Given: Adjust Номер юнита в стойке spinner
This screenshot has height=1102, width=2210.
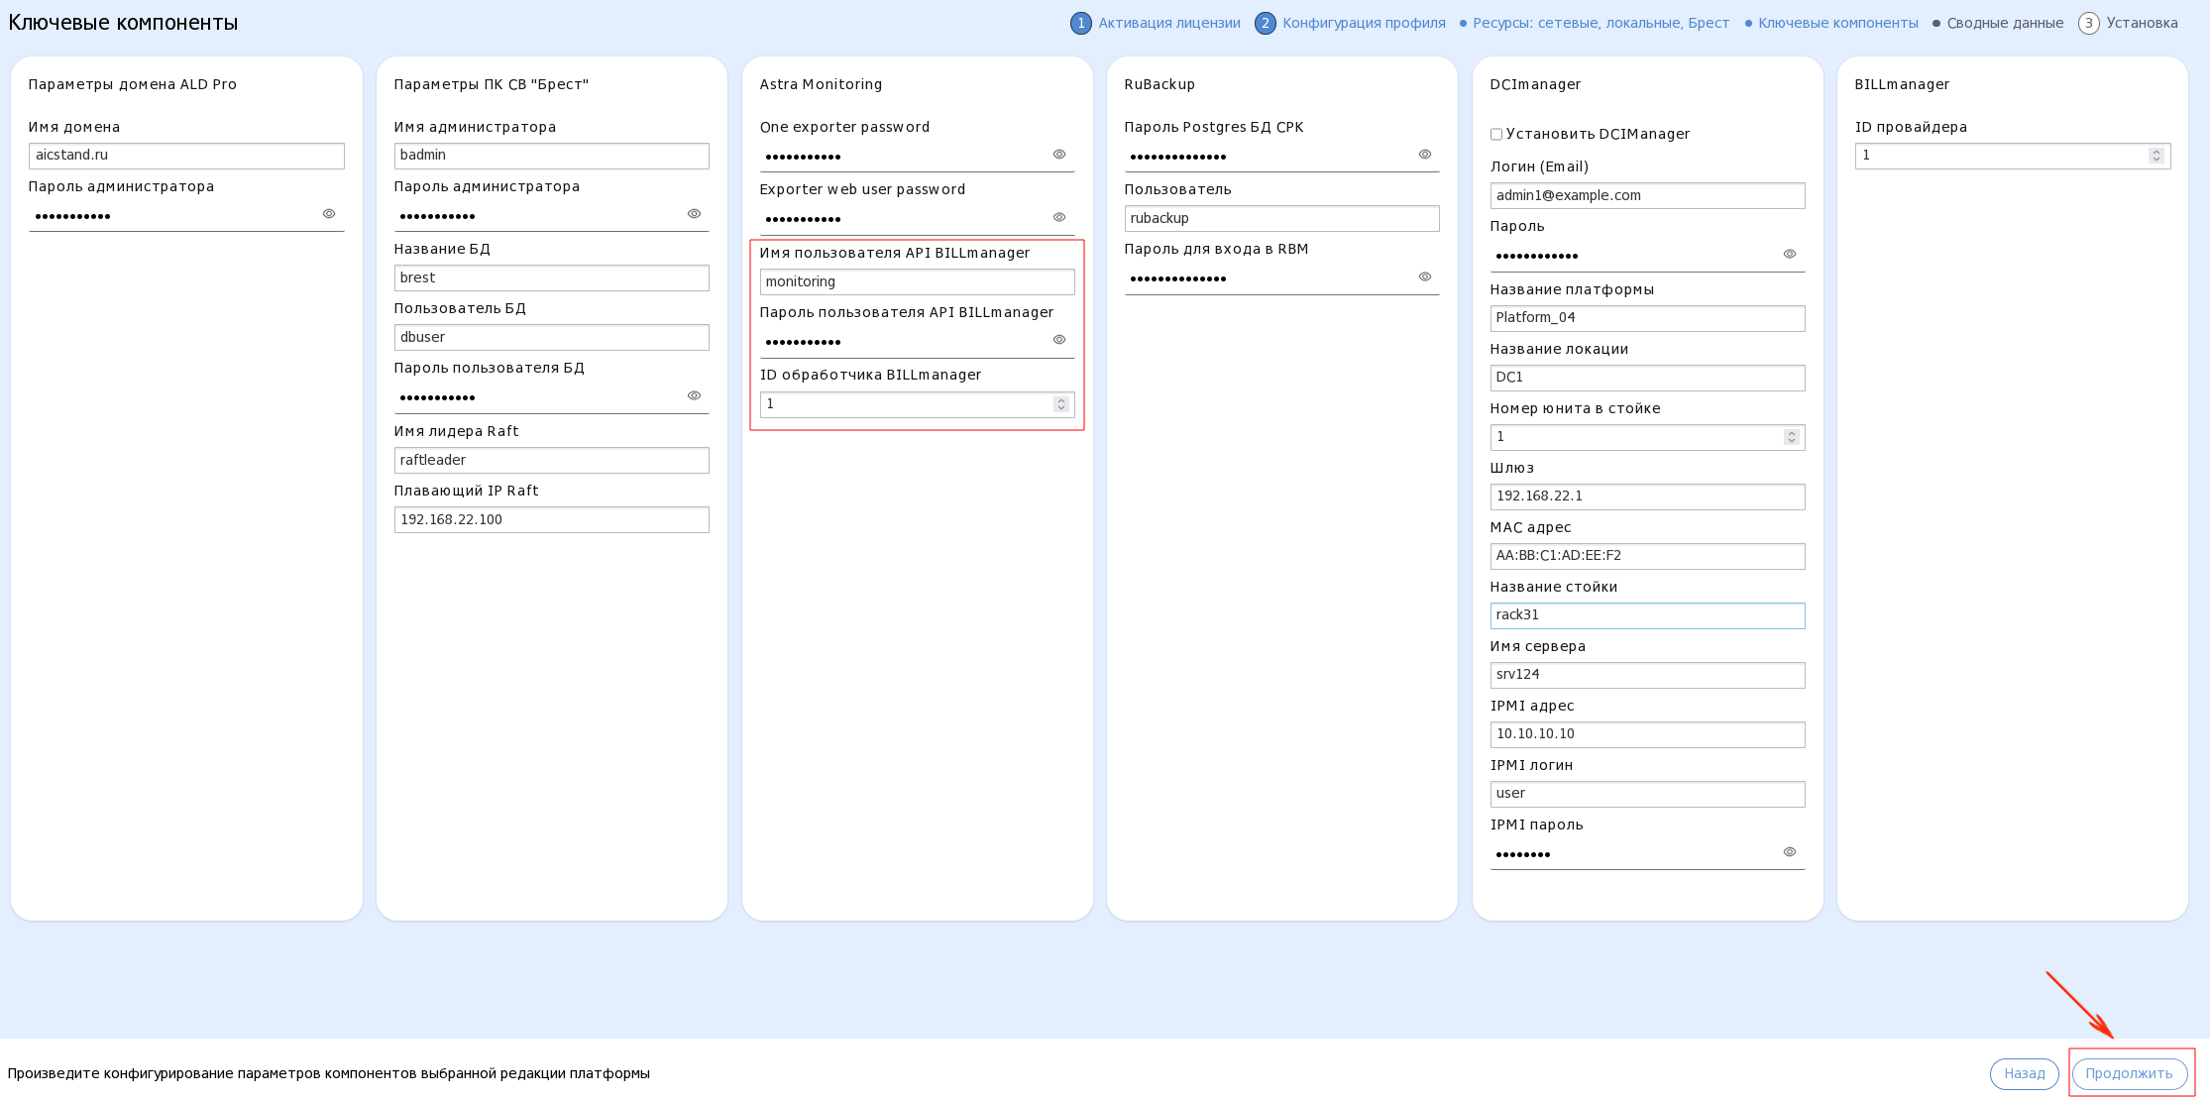Looking at the screenshot, I should coord(1791,437).
